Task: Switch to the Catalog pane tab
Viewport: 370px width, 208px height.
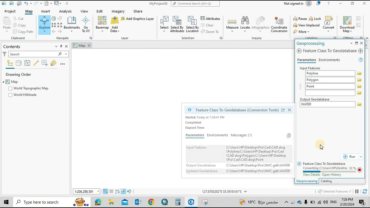Action: click(x=326, y=181)
